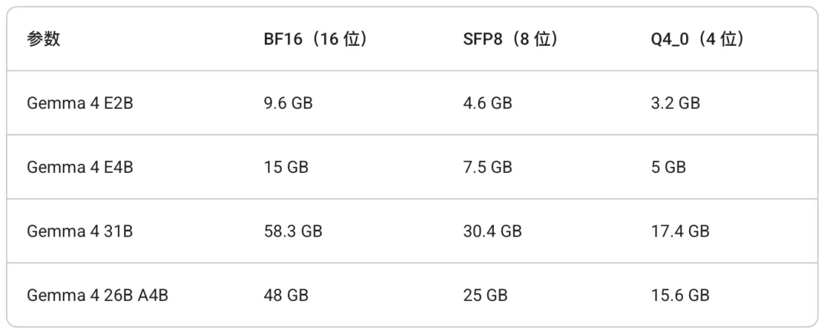
Task: Click the Gemma 4 E2B row label
Action: point(80,103)
